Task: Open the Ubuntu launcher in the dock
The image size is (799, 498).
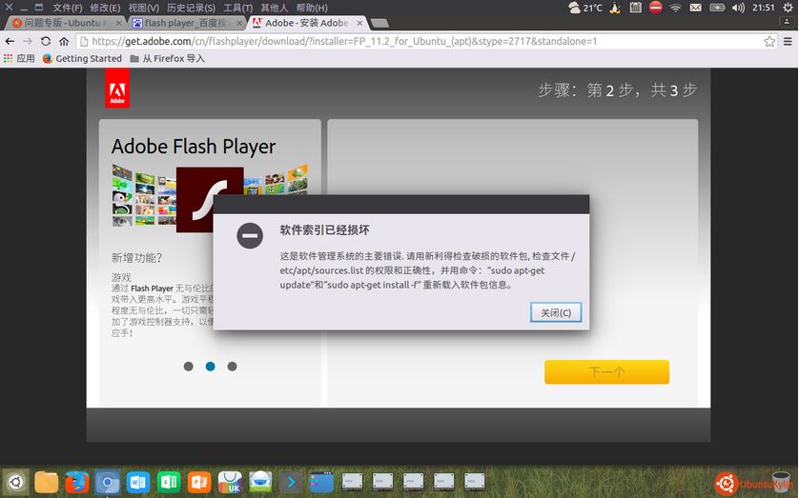Action: [x=15, y=482]
